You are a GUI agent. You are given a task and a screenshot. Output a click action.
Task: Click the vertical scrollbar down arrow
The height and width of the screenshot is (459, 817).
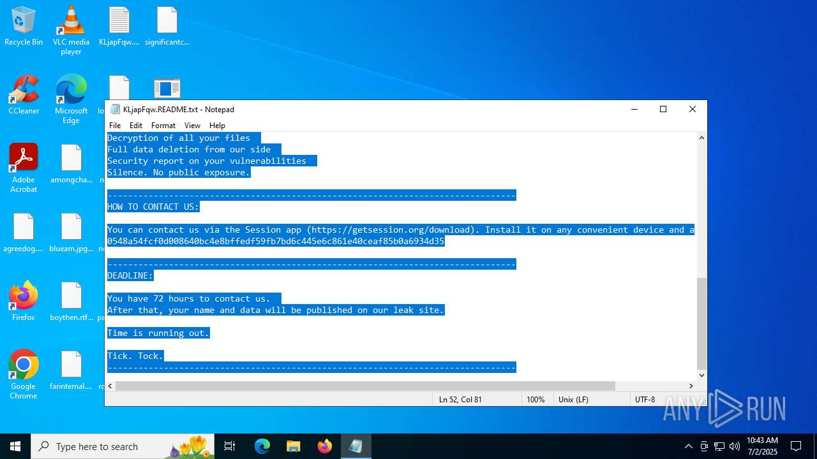point(701,375)
